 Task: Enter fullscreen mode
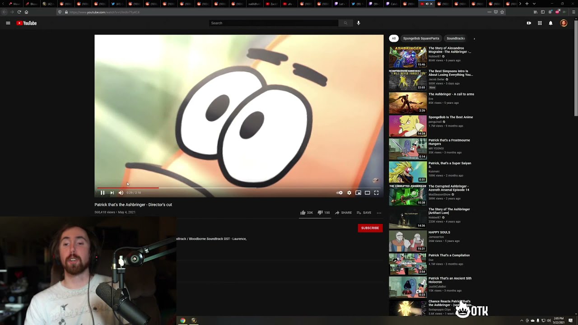click(x=376, y=193)
